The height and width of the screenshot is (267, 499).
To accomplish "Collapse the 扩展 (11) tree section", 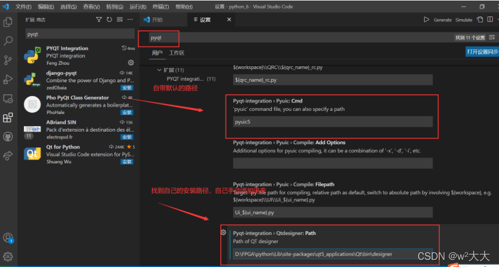I will (159, 70).
